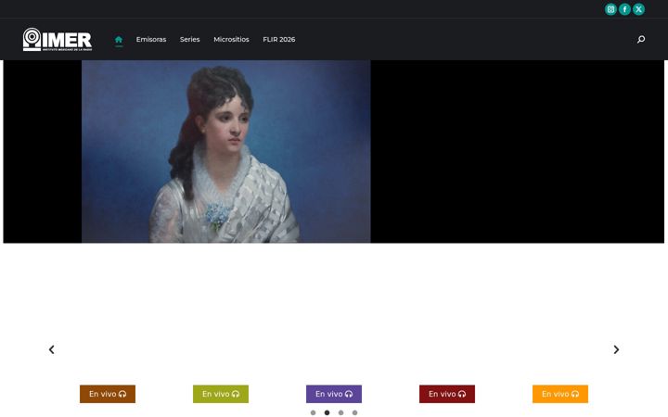Select the third carousel pagination dot
The image size is (668, 417).
(x=340, y=412)
